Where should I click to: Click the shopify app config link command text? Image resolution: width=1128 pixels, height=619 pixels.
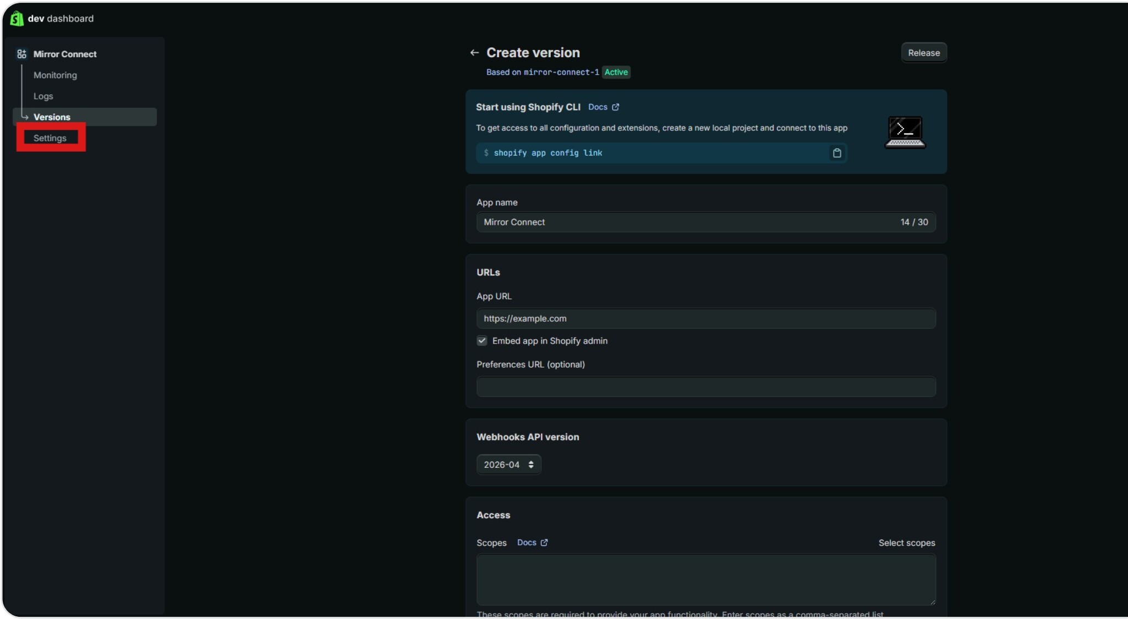point(547,153)
